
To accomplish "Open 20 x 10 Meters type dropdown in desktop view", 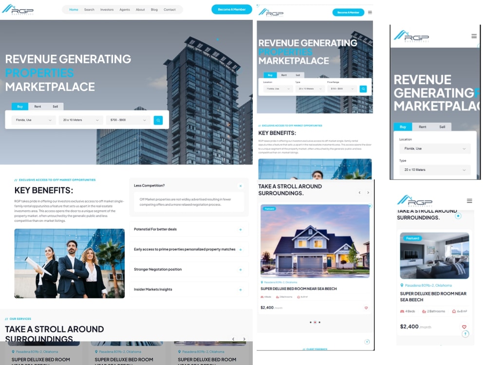I will [81, 120].
